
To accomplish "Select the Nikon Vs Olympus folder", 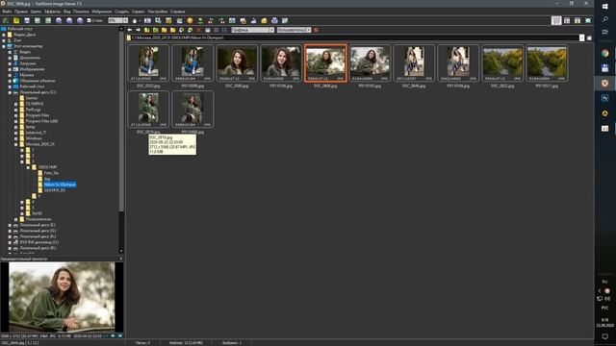I will click(60, 185).
